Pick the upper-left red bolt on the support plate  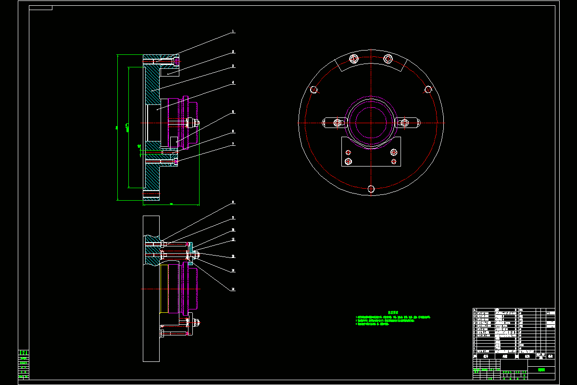coord(348,152)
